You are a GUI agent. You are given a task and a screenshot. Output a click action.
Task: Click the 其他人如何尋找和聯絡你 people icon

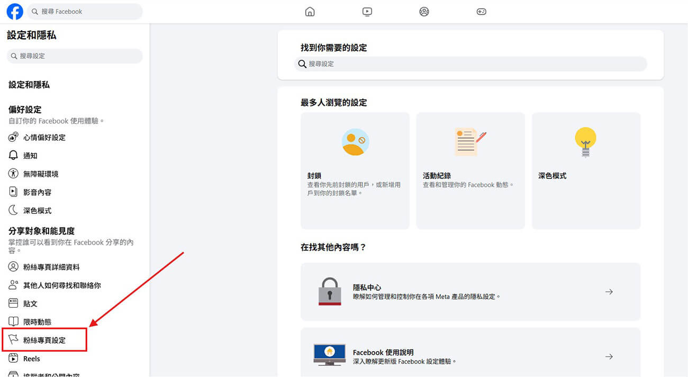click(14, 285)
